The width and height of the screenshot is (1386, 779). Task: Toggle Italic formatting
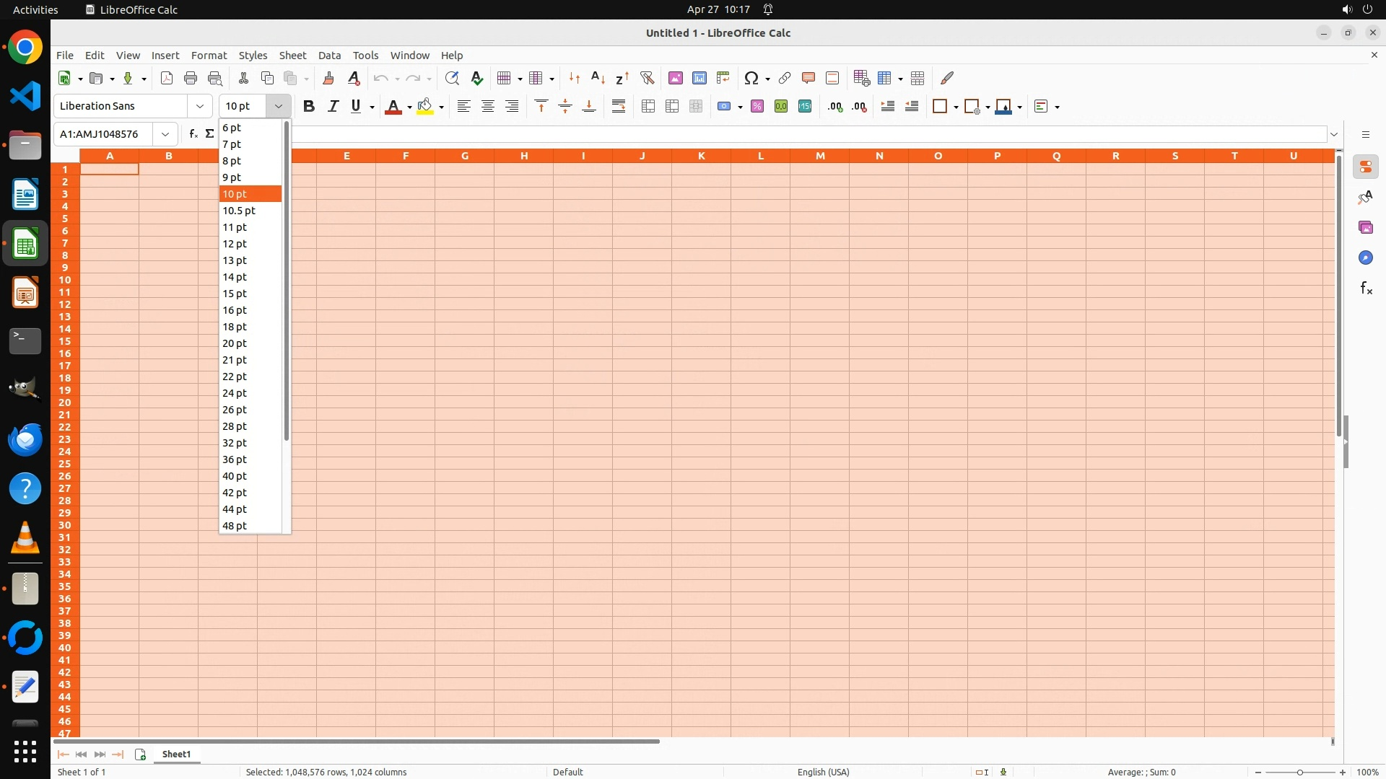(x=333, y=107)
